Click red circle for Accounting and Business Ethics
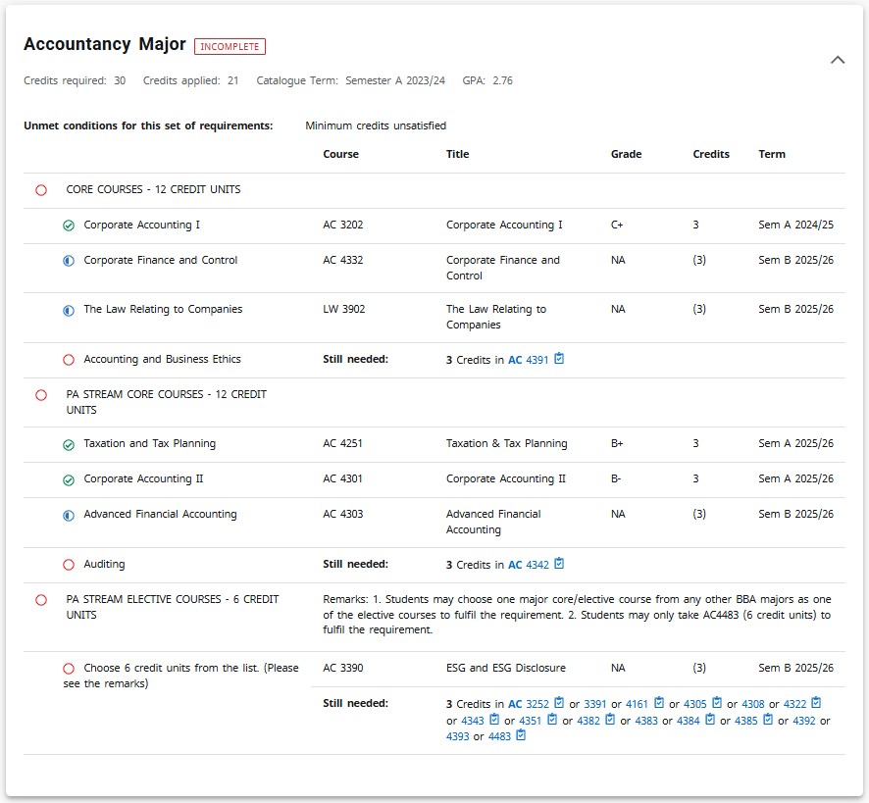This screenshot has height=803, width=869. pyautogui.click(x=69, y=360)
